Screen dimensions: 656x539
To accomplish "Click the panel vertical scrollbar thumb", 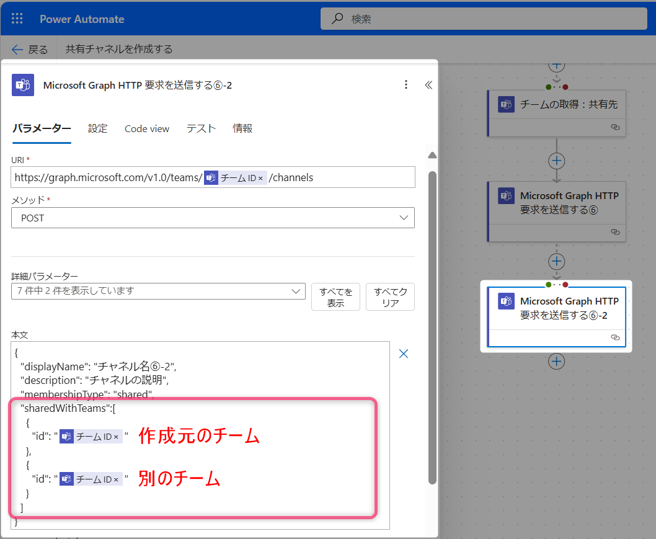I will coord(433,327).
